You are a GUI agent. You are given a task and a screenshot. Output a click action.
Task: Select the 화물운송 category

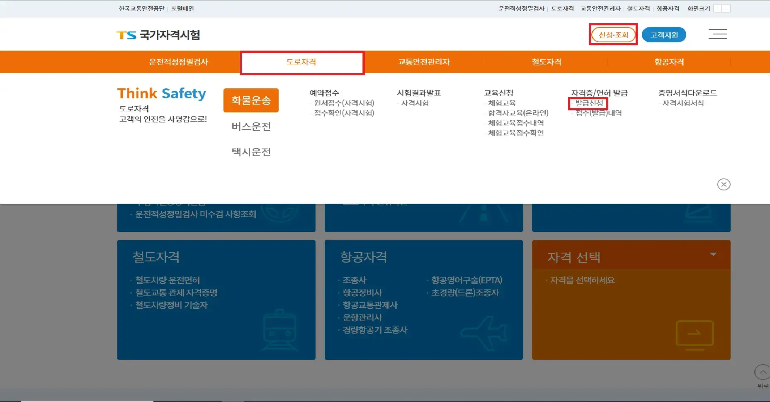click(x=251, y=100)
